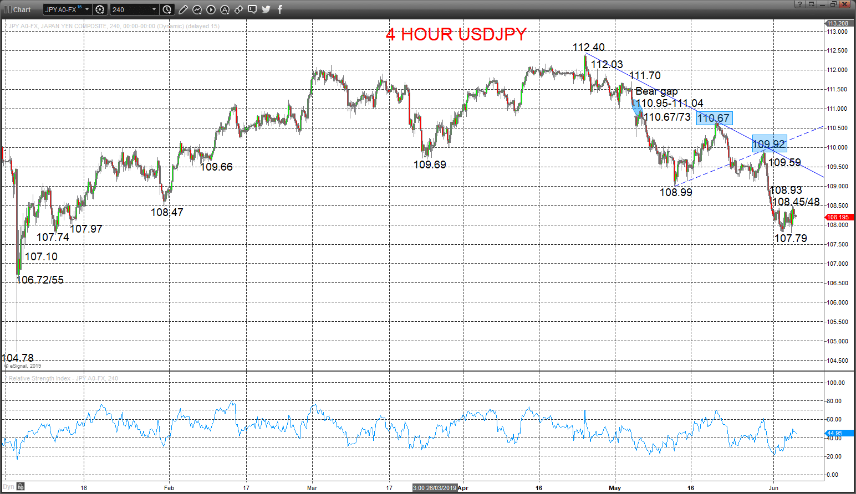Click the May label on time axis
Image resolution: width=856 pixels, height=494 pixels.
[x=615, y=488]
